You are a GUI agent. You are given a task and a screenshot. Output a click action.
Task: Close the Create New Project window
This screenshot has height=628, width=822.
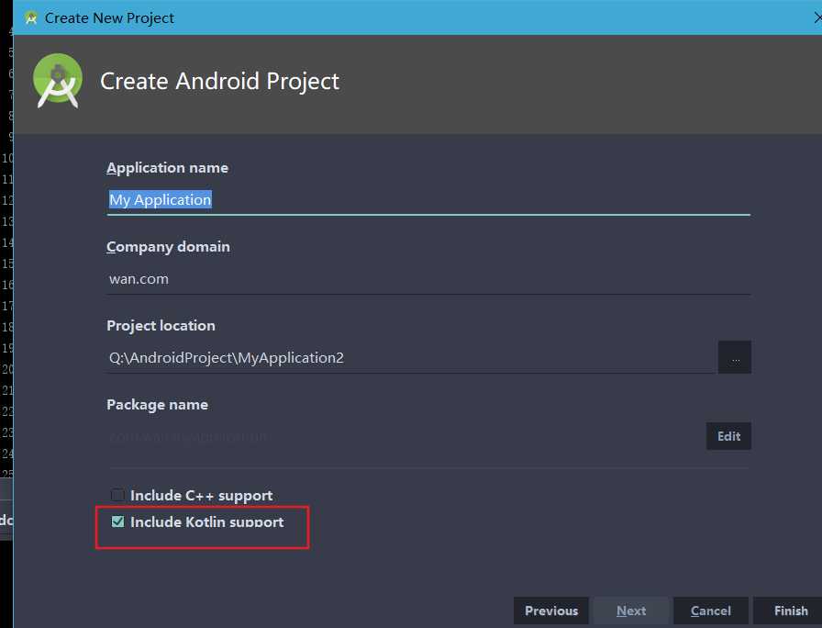[817, 17]
